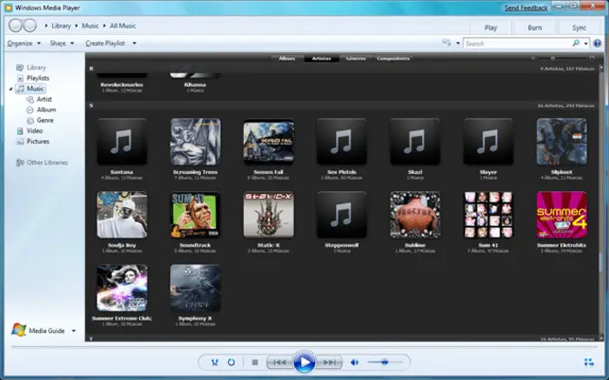Select Playlists in the navigation pane
Screen dimensions: 609x380
38,78
